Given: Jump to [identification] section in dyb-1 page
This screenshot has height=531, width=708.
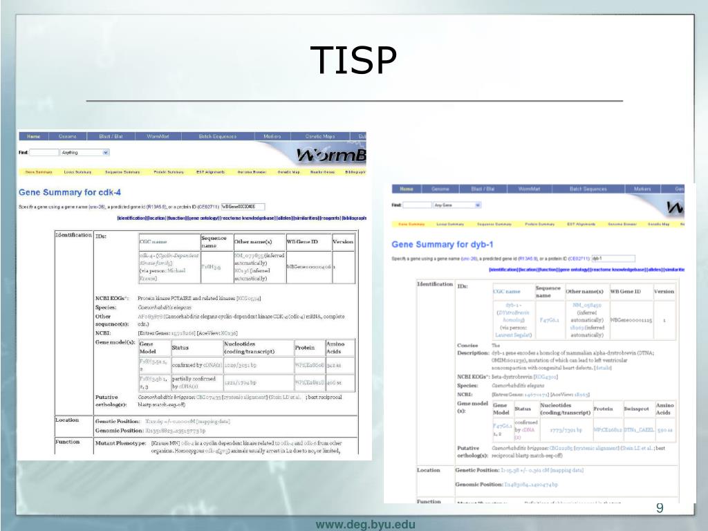Looking at the screenshot, I should click(503, 270).
